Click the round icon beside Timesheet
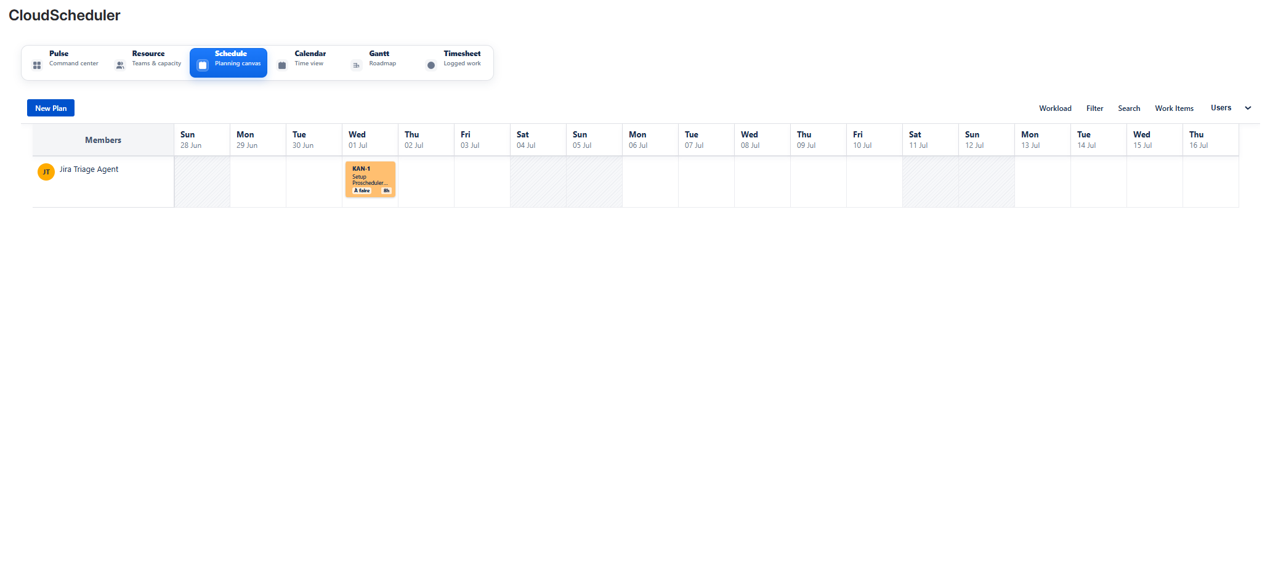The height and width of the screenshot is (562, 1286). tap(431, 65)
